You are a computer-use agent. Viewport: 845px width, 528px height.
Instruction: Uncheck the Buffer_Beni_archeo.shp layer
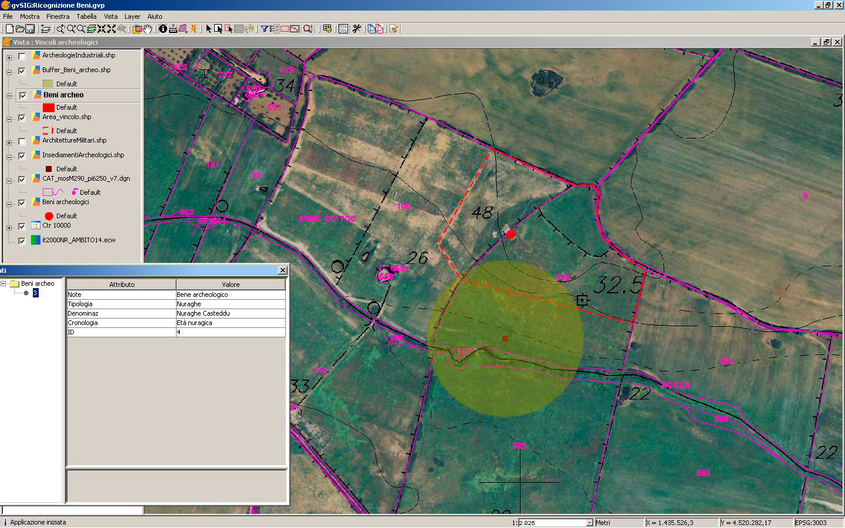coord(22,71)
